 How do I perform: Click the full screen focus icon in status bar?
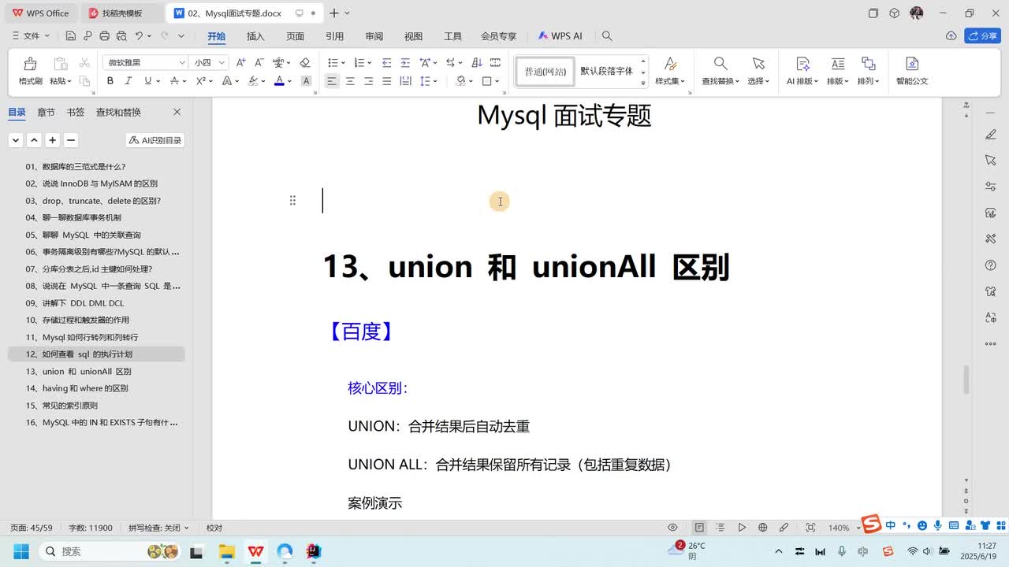[810, 528]
